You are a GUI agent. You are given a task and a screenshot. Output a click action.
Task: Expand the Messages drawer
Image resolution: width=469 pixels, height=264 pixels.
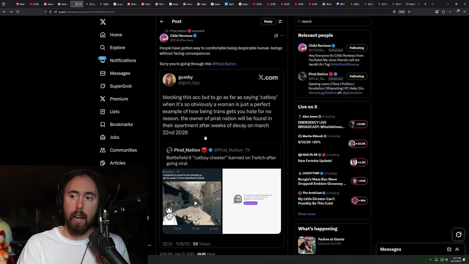(457, 249)
